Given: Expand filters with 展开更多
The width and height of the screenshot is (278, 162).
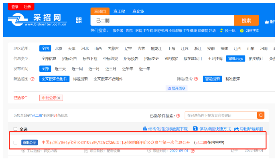Looking at the screenshot, I should 177,88.
